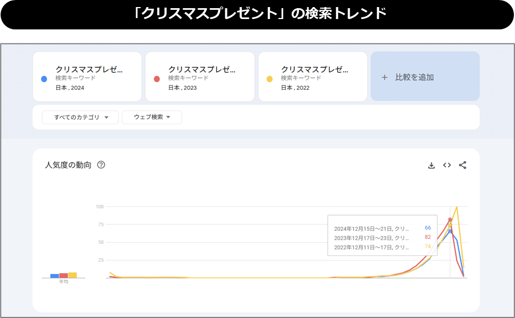Screen dimensions: 515x318
Task: Open help icon beside 人気度の動向
Action: 101,165
